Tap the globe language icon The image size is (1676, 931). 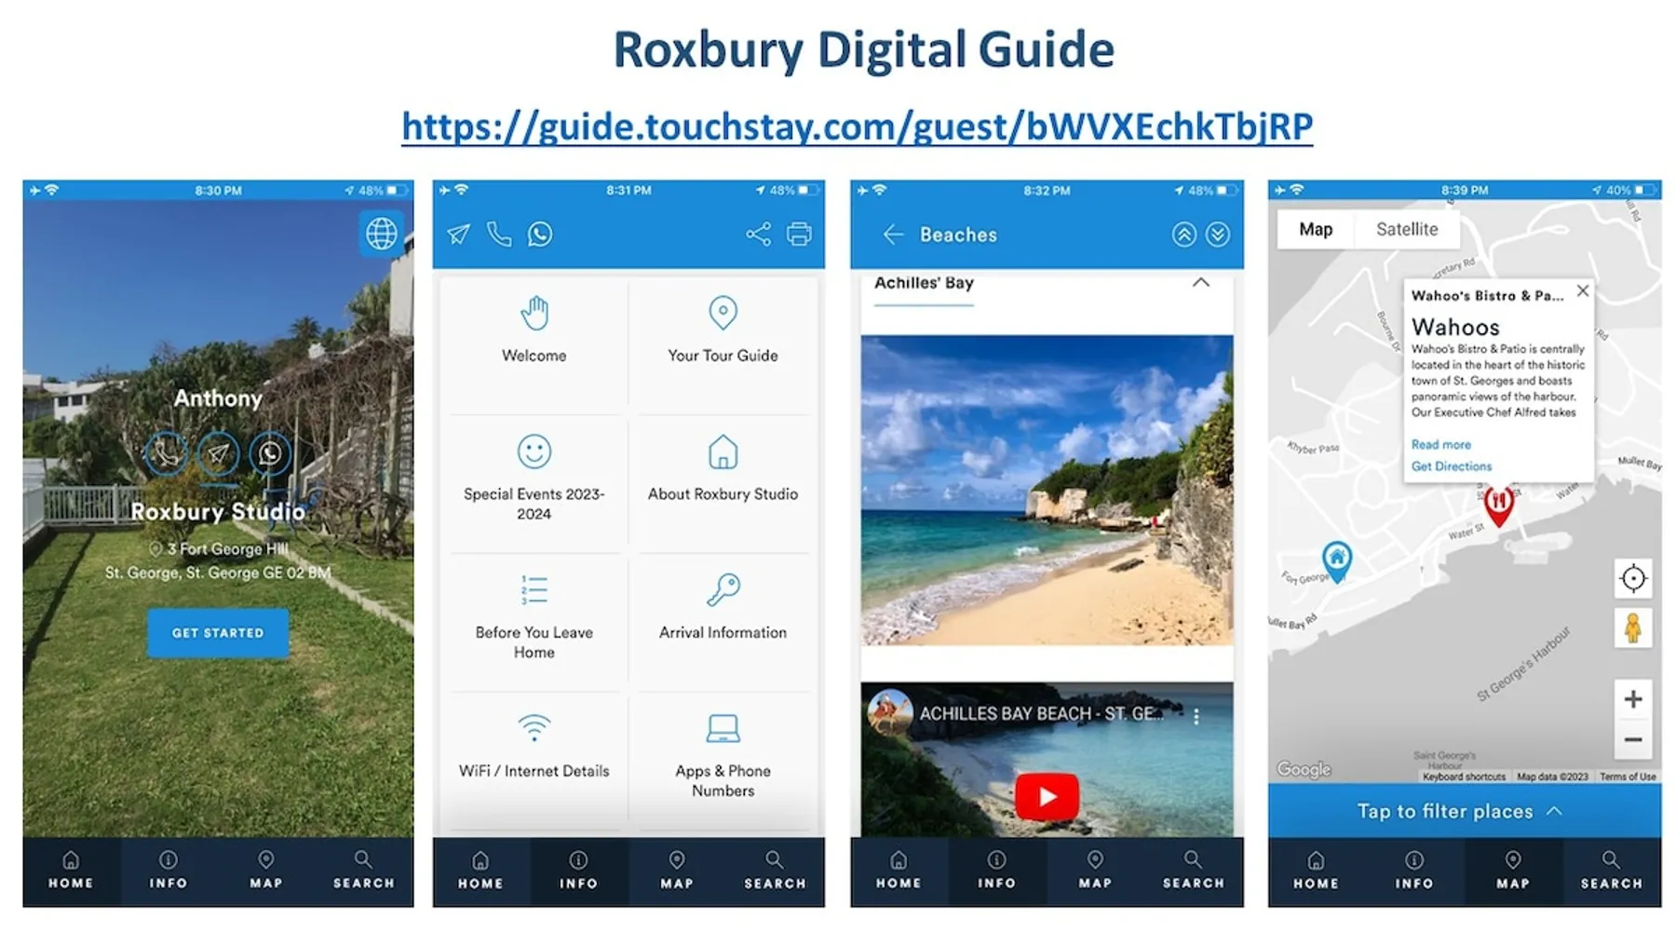tap(381, 233)
